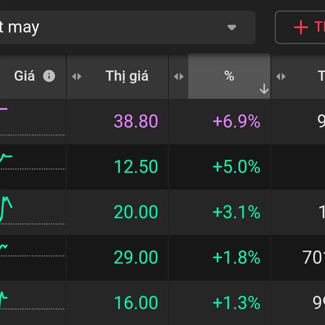Select the 38.80 price cell
Screen dimensions: 325x325
tap(135, 121)
